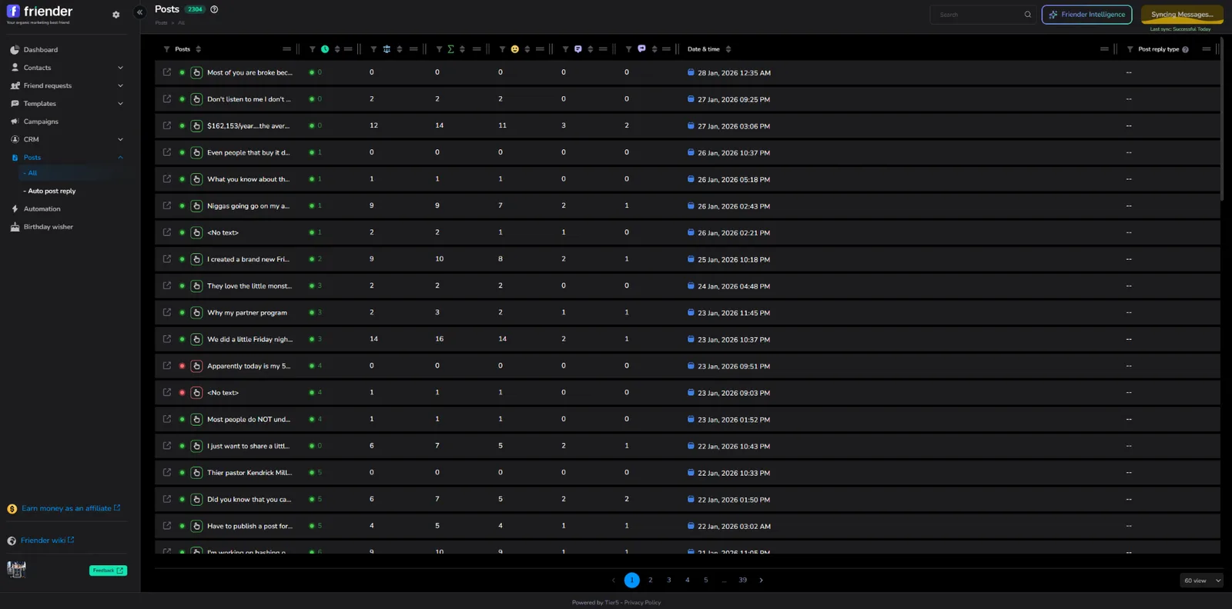Image resolution: width=1232 pixels, height=609 pixels.
Task: Toggle status dot on 'We did a little Friday' row
Action: (182, 339)
